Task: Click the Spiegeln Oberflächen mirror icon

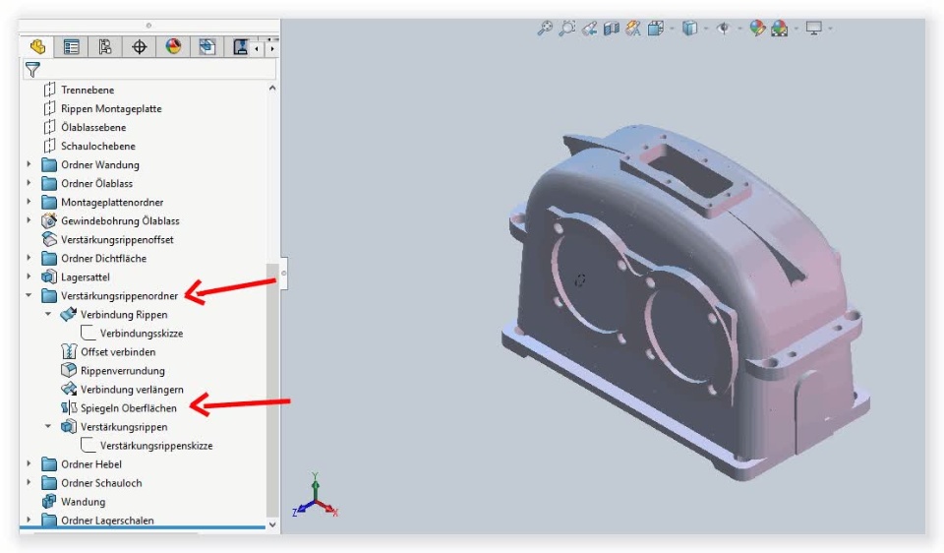Action: (69, 407)
